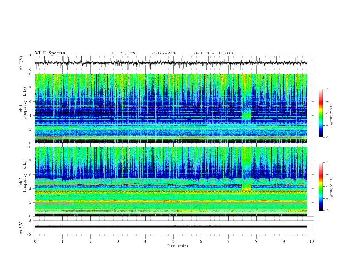
Task: Click the "10" tick on Time axis
Action: click(x=312, y=241)
